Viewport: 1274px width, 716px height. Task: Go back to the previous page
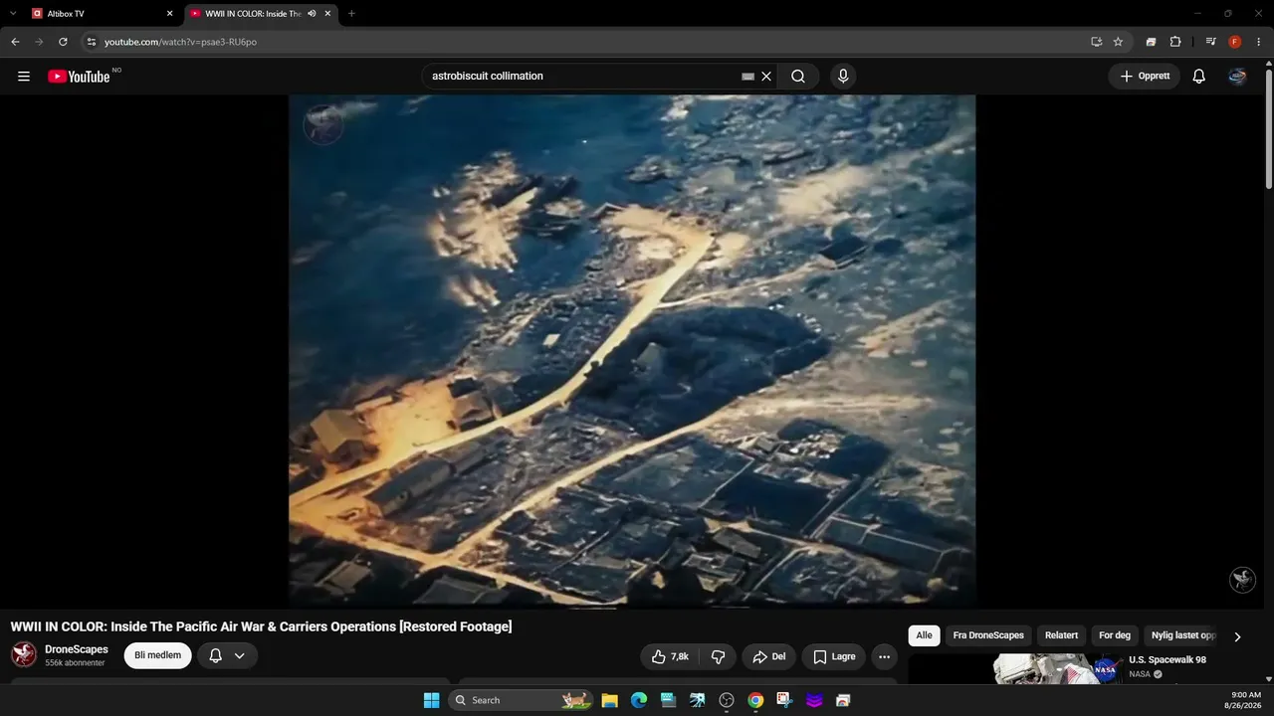coord(15,42)
